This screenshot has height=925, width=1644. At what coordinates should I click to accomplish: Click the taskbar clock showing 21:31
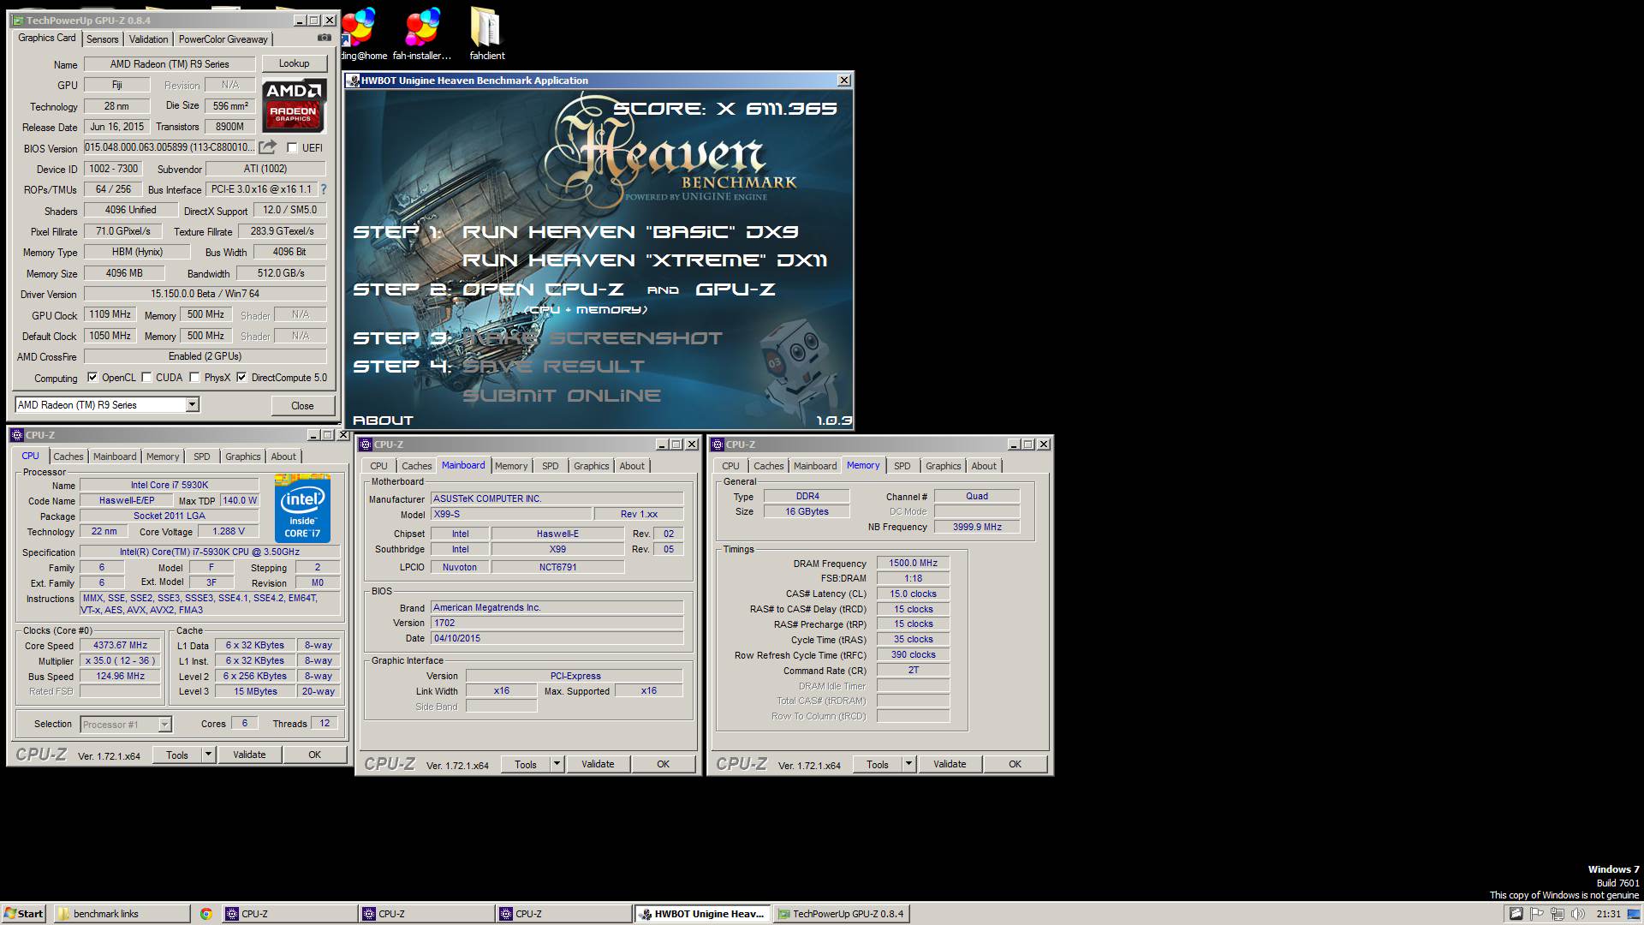(x=1609, y=914)
